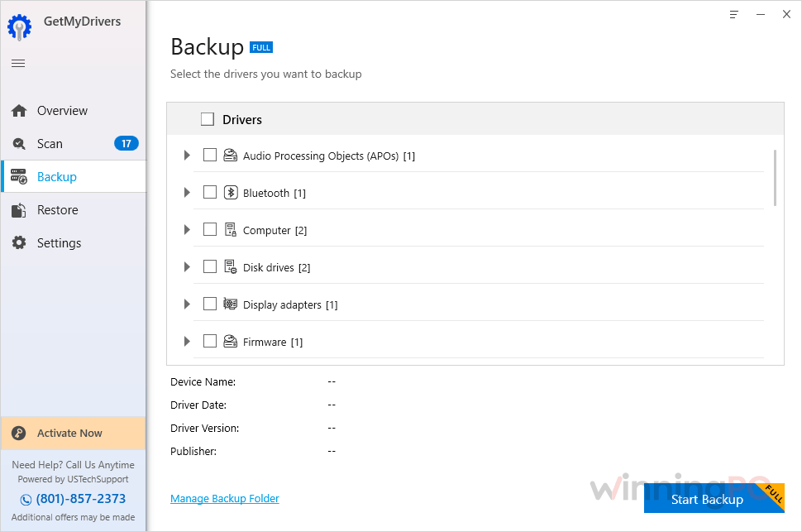The image size is (802, 532).
Task: Select the Computer [2] row label
Action: click(x=274, y=230)
